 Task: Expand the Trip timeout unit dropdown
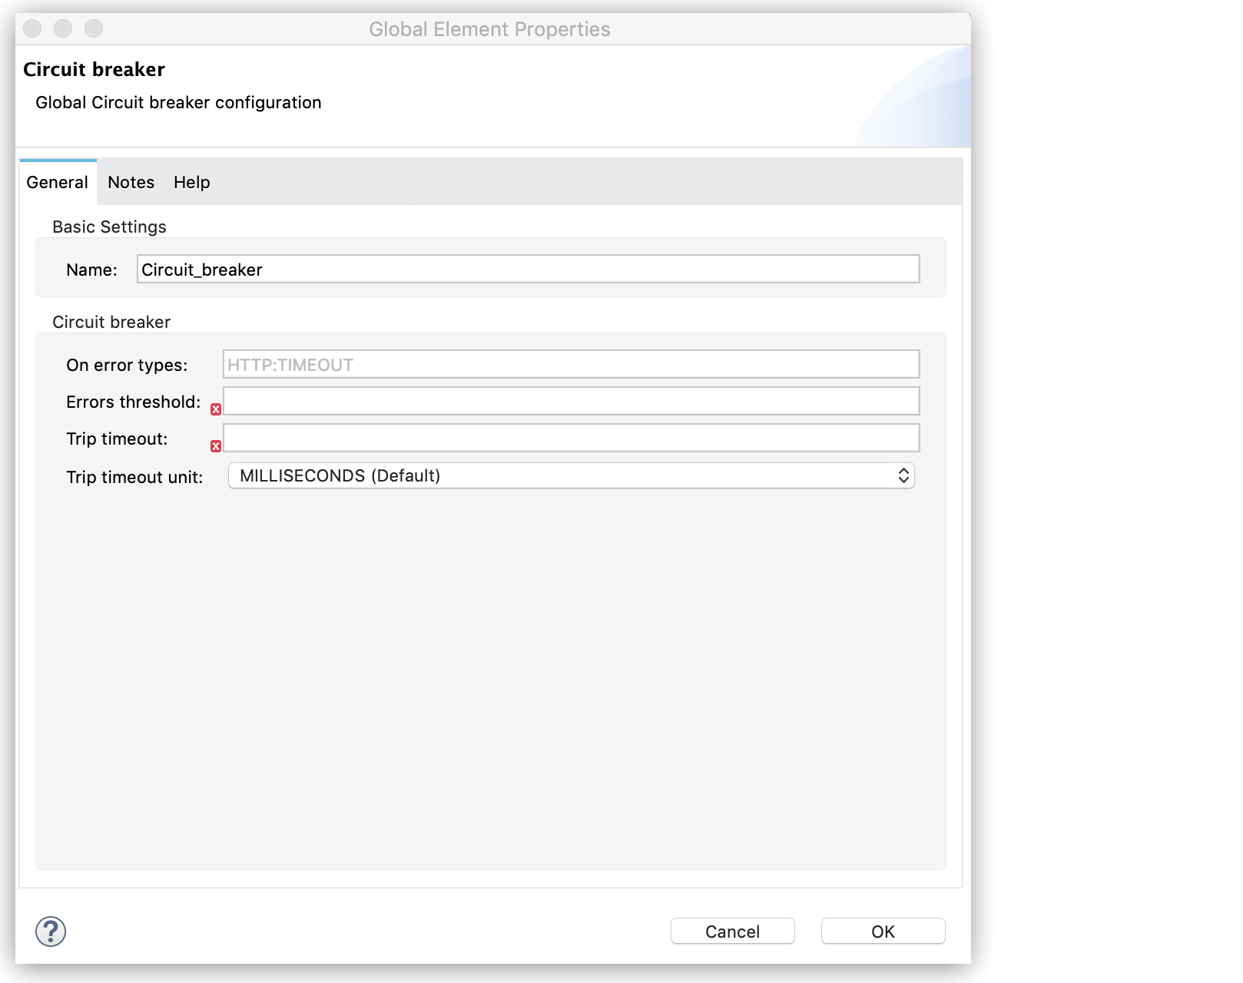point(571,476)
